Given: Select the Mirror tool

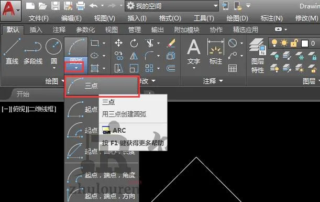Looking at the screenshot, I should click(x=134, y=56).
